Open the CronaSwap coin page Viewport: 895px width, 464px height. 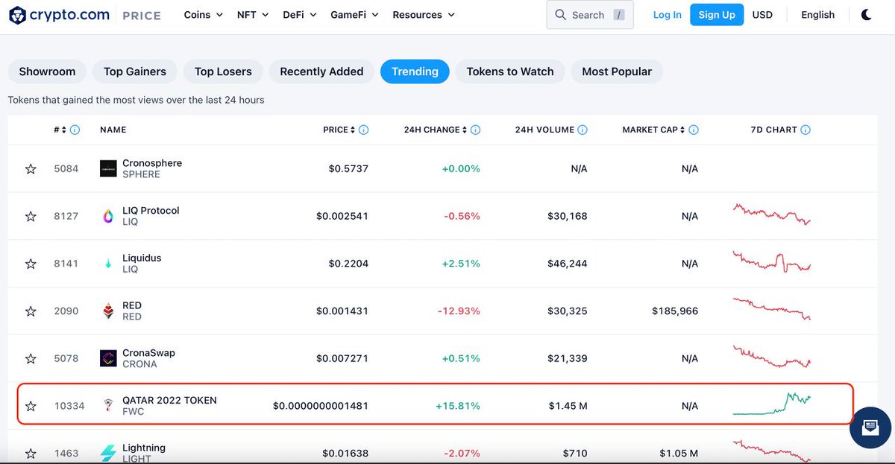coord(148,353)
